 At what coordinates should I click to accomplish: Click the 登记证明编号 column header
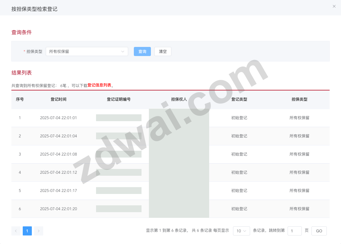point(119,99)
